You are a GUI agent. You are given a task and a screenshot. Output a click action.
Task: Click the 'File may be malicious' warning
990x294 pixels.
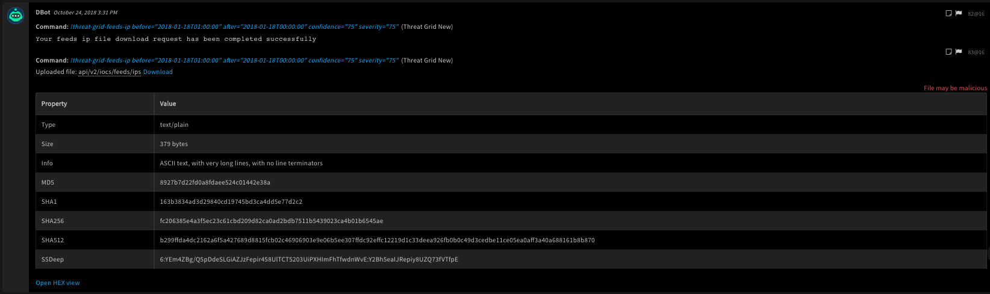(955, 88)
